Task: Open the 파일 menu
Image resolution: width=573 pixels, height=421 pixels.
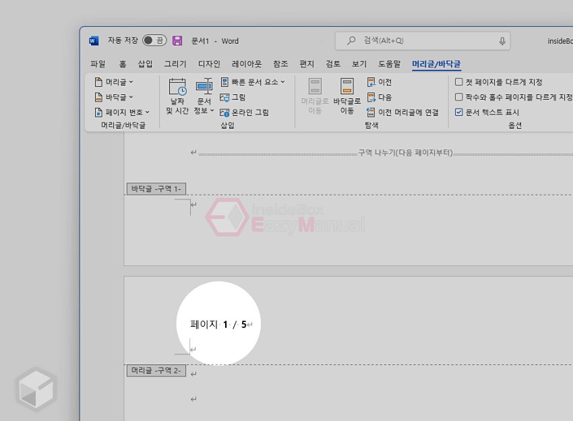Action: (x=98, y=63)
